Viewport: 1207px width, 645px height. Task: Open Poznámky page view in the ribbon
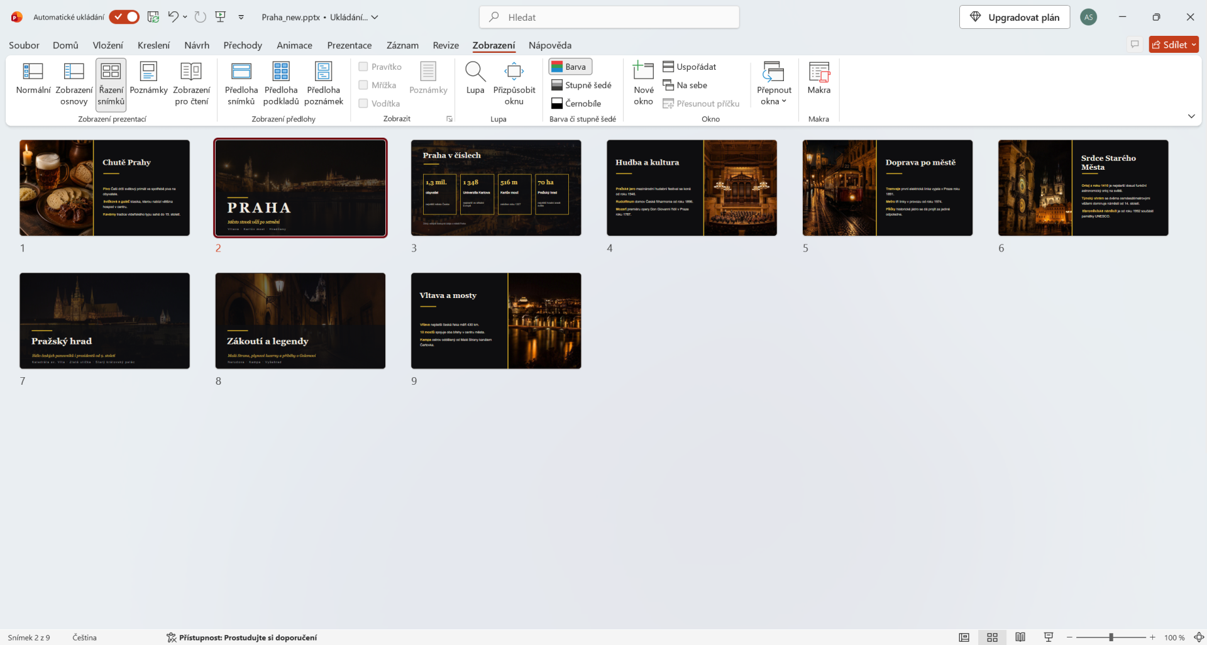tap(148, 79)
